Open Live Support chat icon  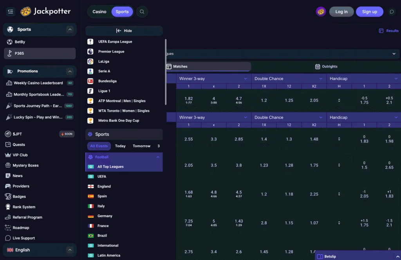click(8, 238)
